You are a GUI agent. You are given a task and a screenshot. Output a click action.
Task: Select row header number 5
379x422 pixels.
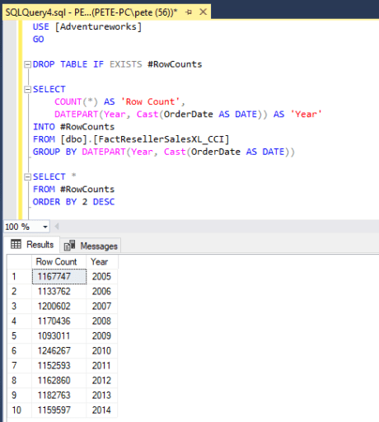coord(20,336)
